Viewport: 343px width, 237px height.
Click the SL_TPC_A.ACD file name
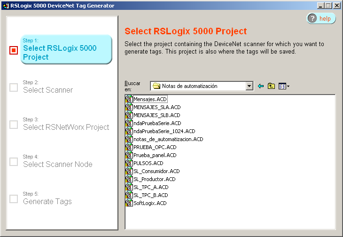151,187
